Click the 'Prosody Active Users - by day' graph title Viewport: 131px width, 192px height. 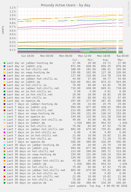65,5
